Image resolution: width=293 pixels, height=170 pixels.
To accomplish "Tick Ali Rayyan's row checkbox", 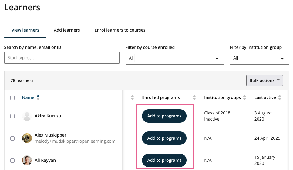I will point(12,161).
